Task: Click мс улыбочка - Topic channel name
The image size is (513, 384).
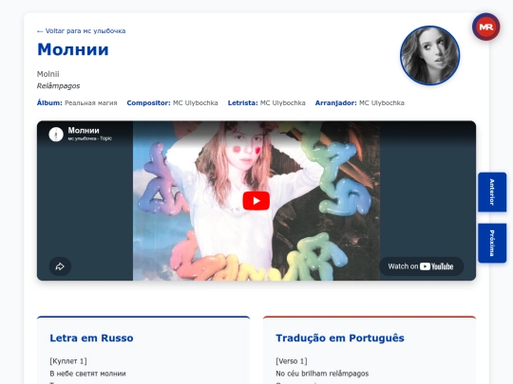Action: (x=90, y=138)
